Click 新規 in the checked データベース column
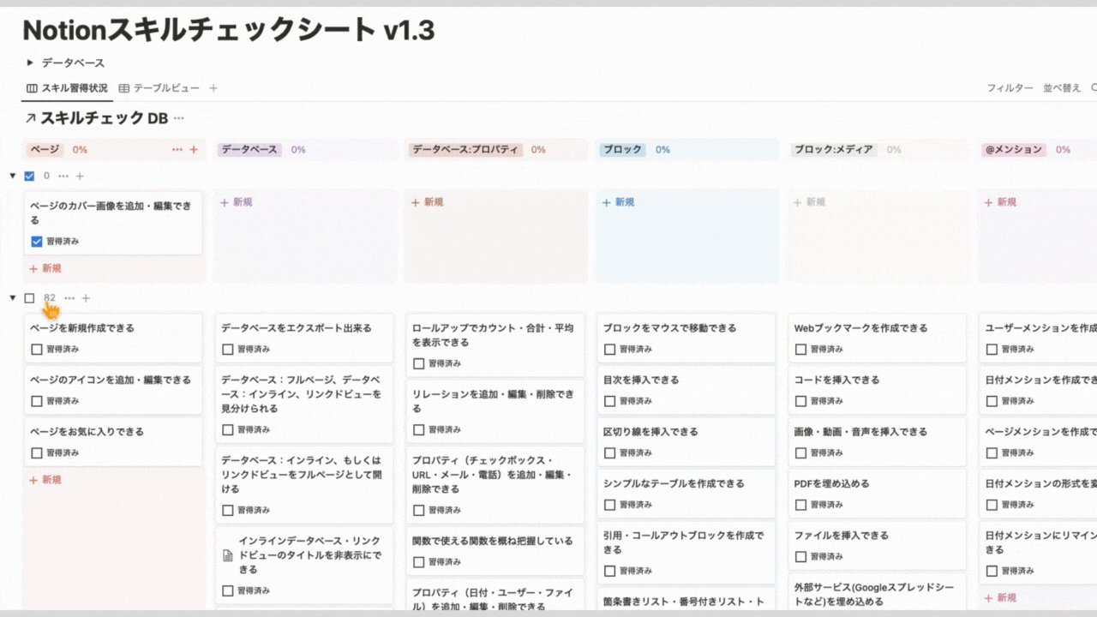The width and height of the screenshot is (1097, 617). (237, 202)
